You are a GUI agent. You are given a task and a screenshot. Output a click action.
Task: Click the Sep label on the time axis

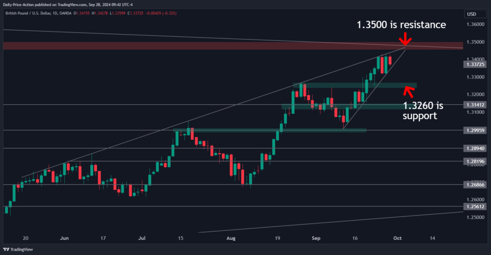pyautogui.click(x=316, y=238)
